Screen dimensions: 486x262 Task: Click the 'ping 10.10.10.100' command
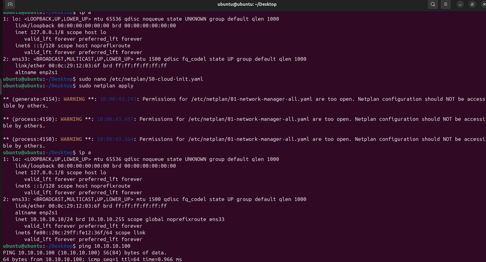coord(104,246)
